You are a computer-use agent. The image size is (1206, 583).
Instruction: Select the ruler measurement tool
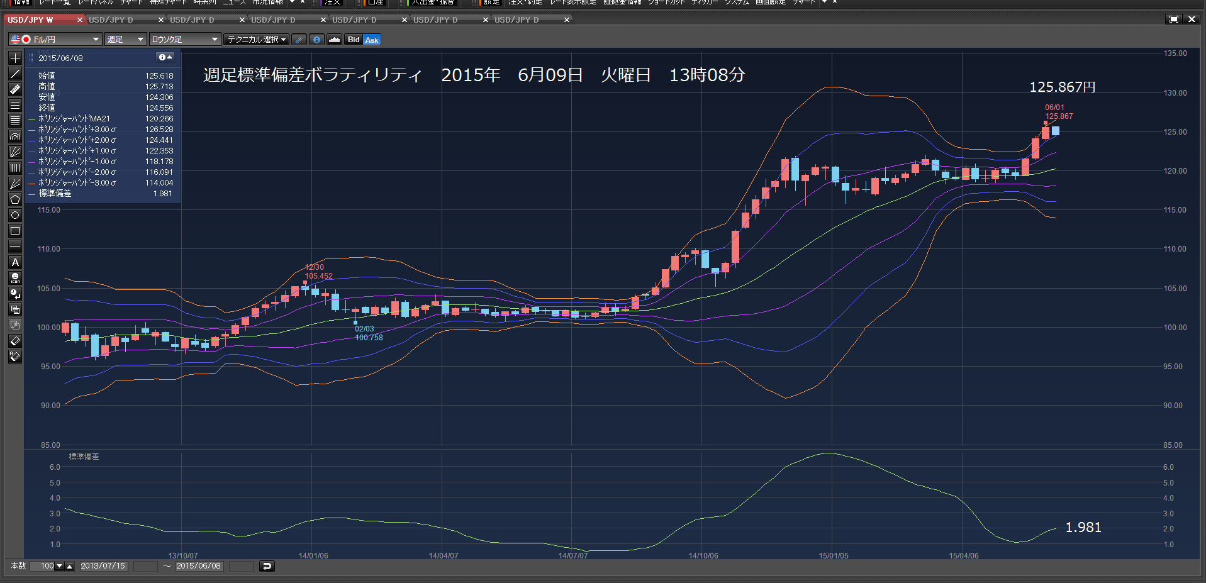pyautogui.click(x=15, y=90)
